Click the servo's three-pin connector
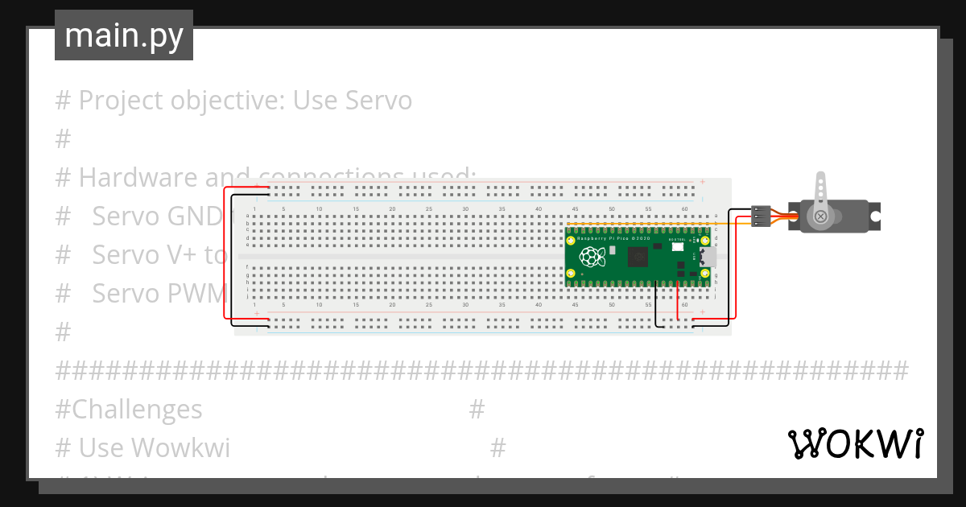Screen dimensions: 966x507 pos(759,216)
